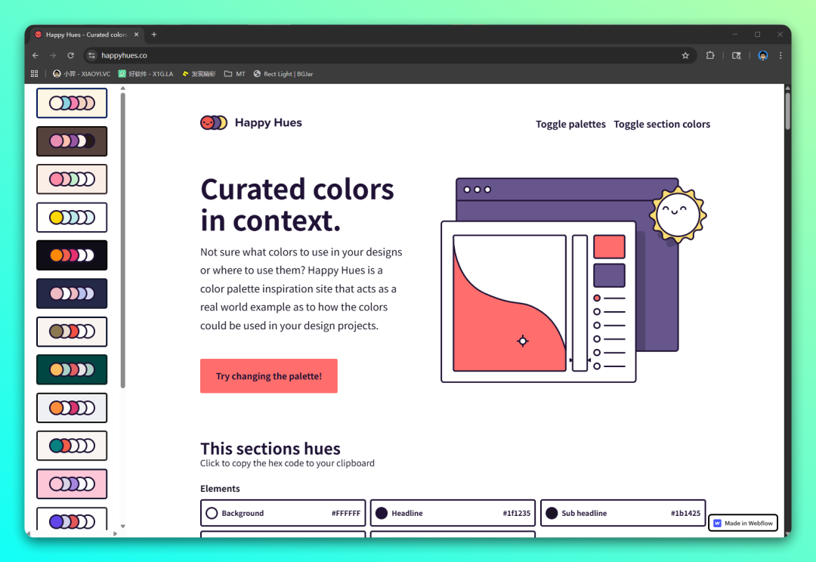Click the smiling sun in the illustration

[x=677, y=214]
